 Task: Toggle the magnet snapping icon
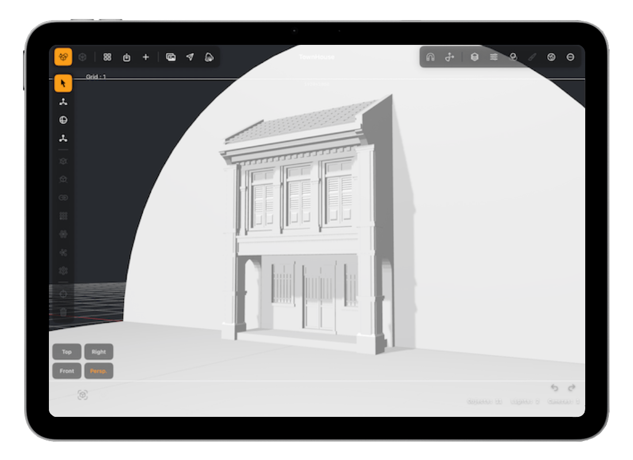tap(430, 57)
